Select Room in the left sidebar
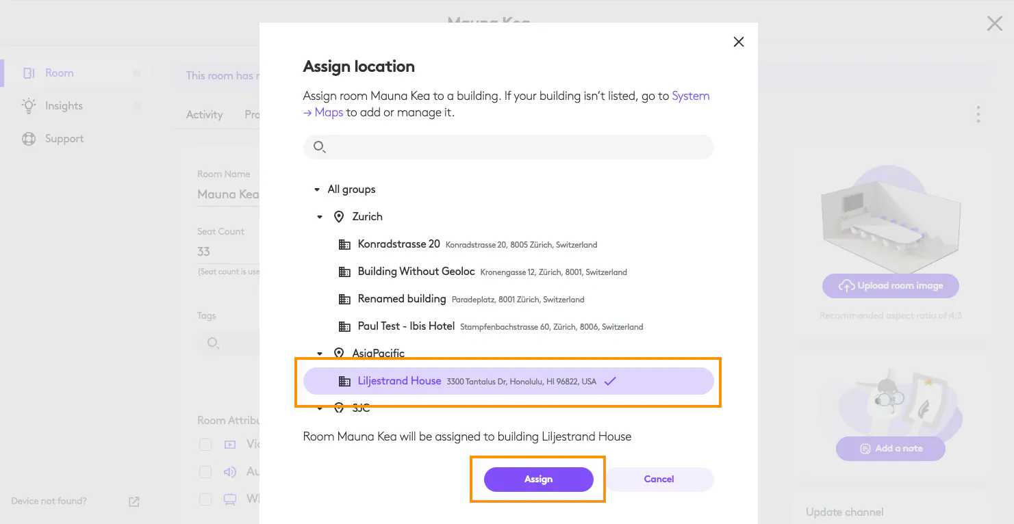Screen dimensions: 1014x524 click(59, 73)
